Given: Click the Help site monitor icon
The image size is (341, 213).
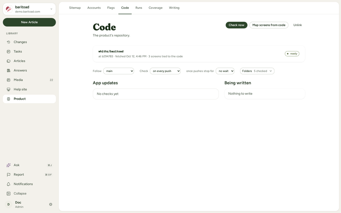Looking at the screenshot, I should point(9,89).
